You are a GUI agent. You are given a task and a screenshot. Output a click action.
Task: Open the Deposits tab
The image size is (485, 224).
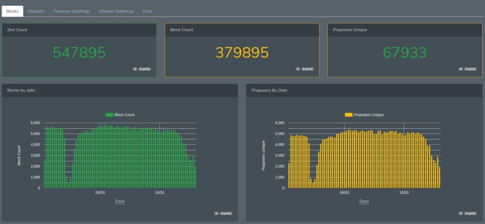(x=36, y=11)
